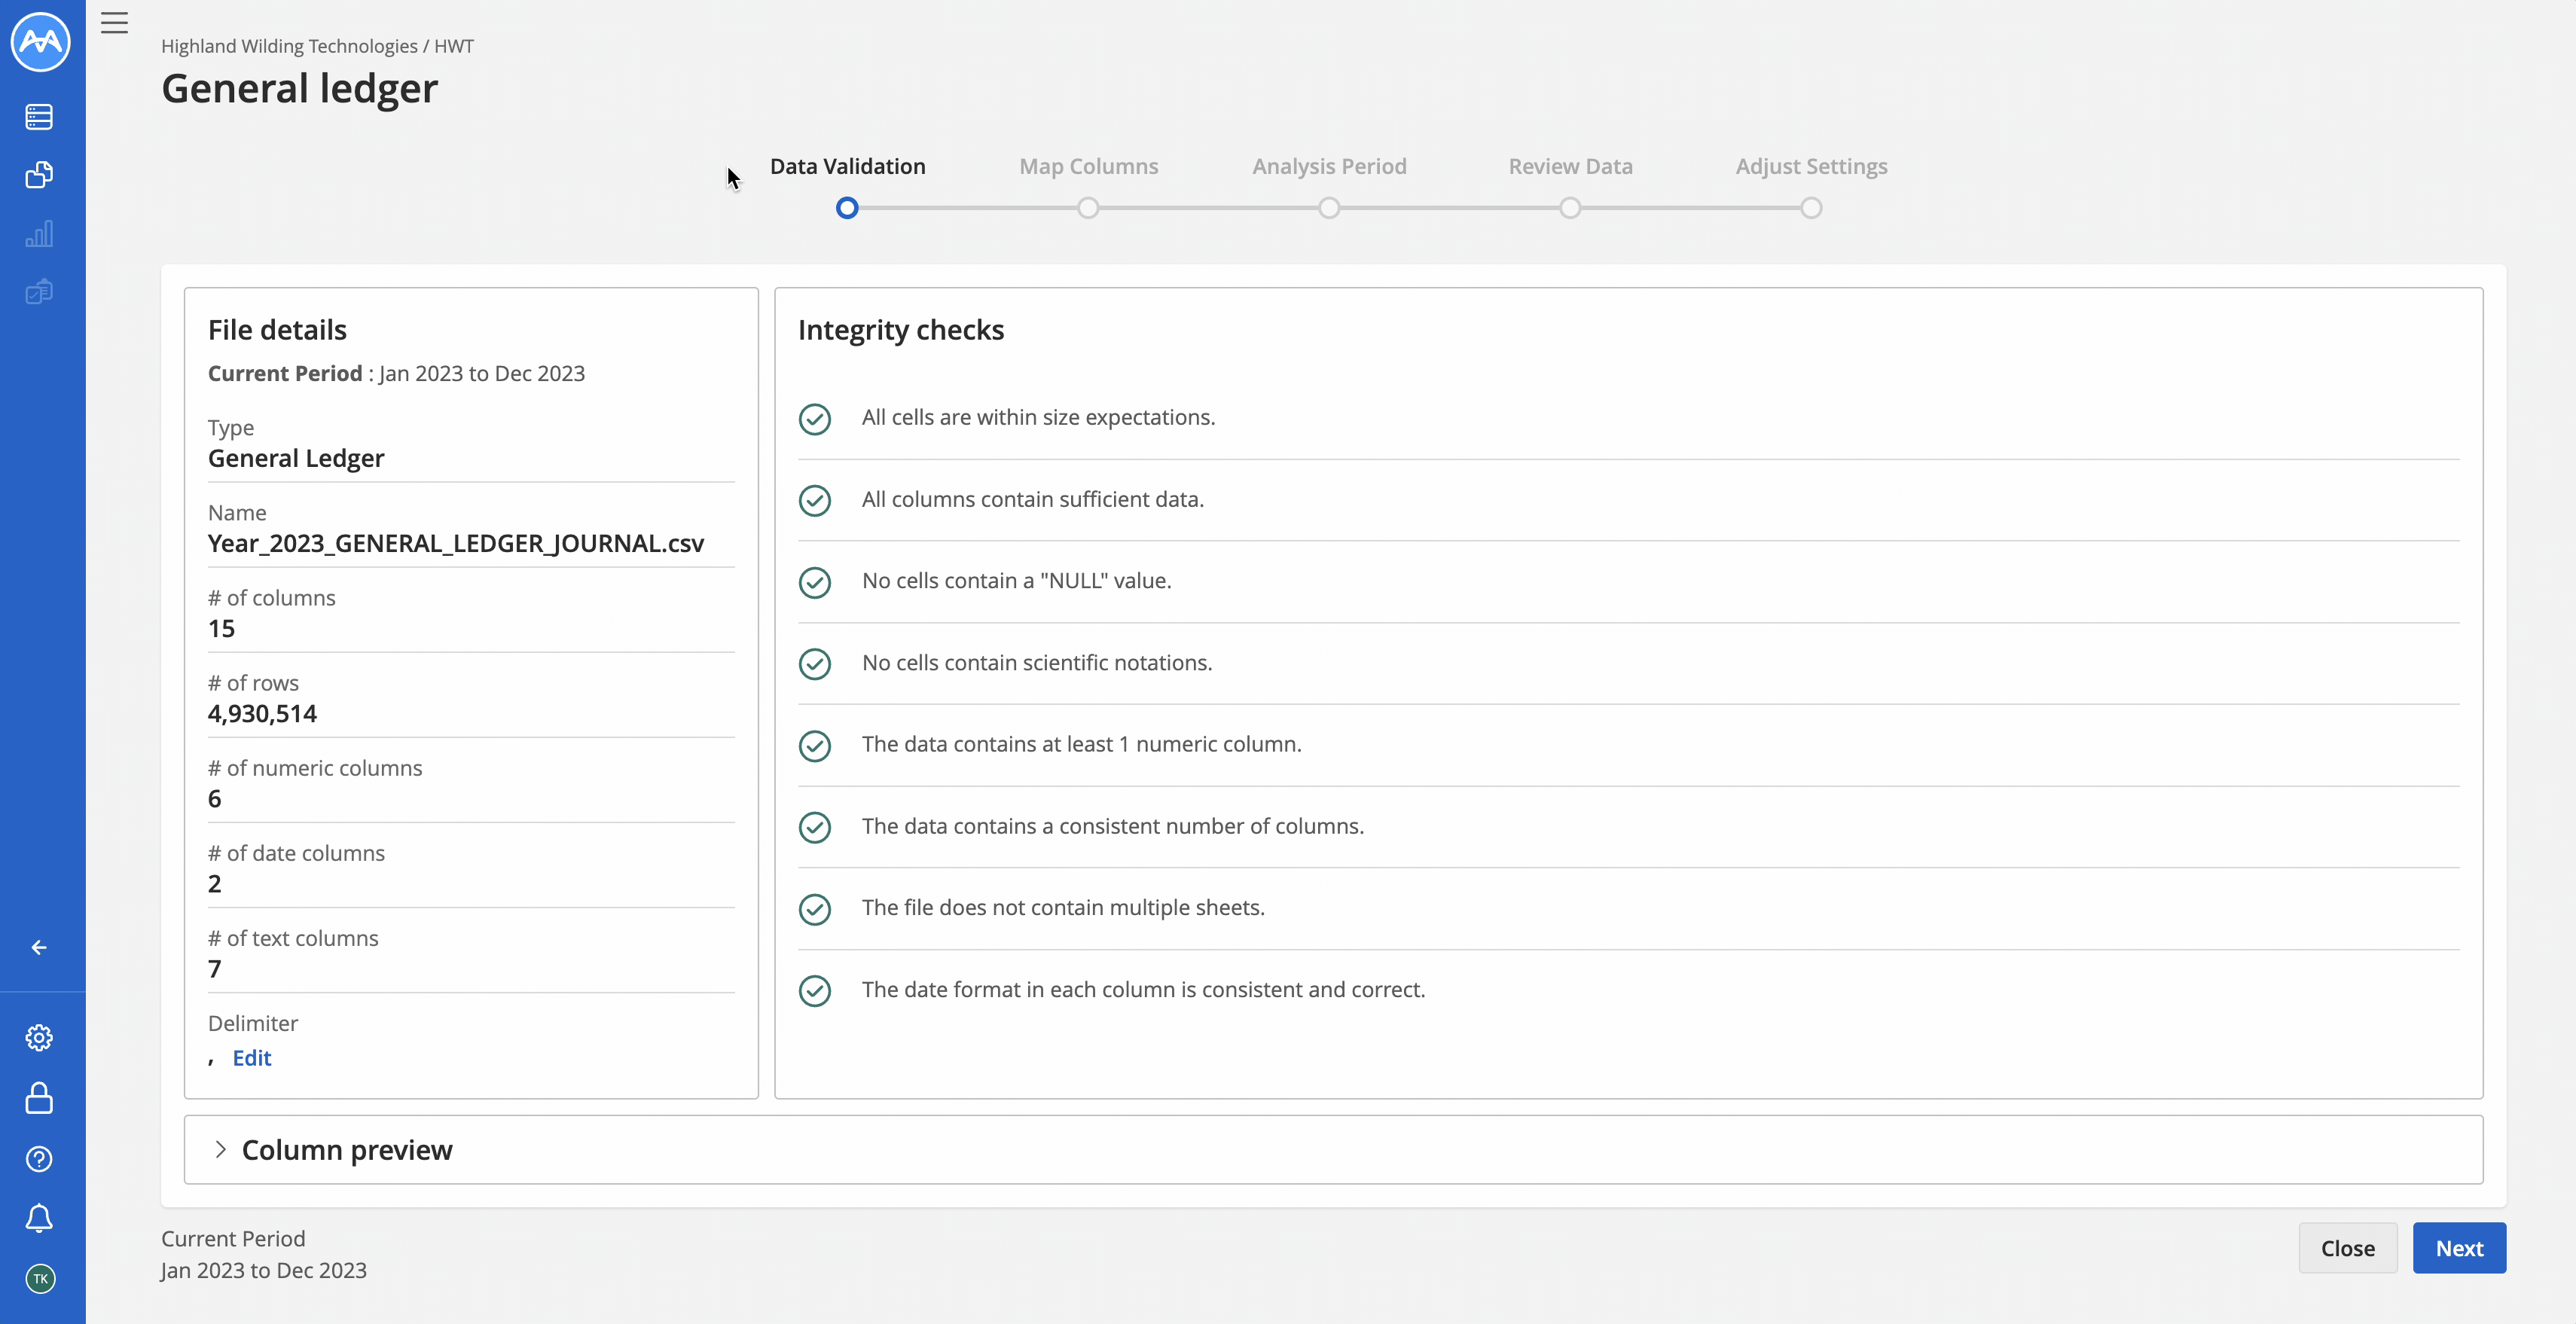Click check icon for NULL value check
The width and height of the screenshot is (2576, 1324).
(x=815, y=582)
